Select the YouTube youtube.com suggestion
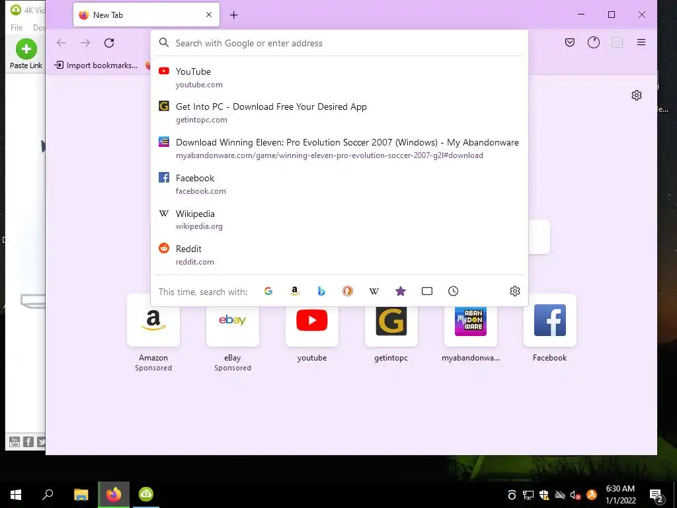 (x=339, y=78)
